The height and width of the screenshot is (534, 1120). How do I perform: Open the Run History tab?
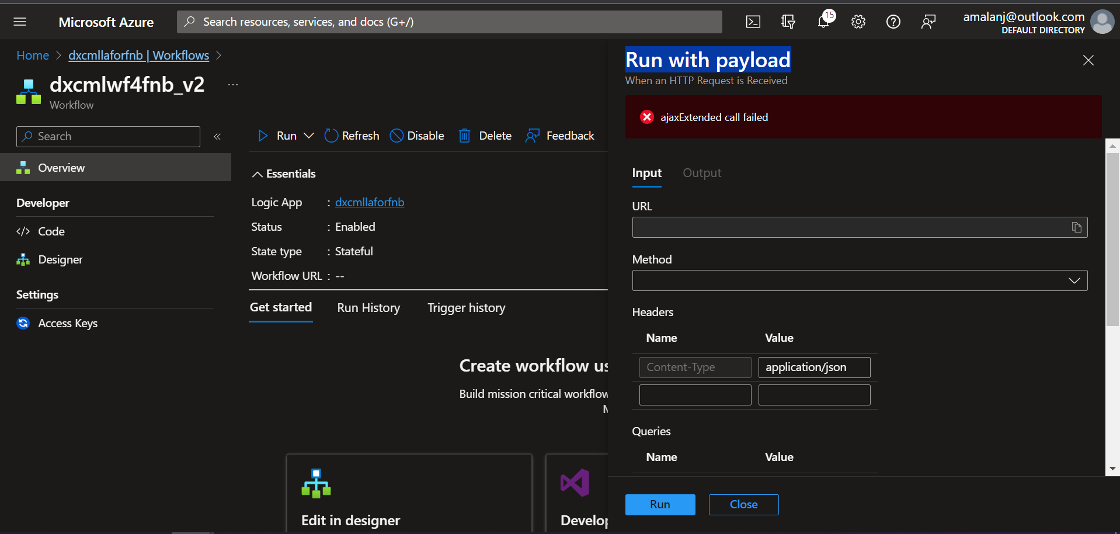click(x=368, y=308)
